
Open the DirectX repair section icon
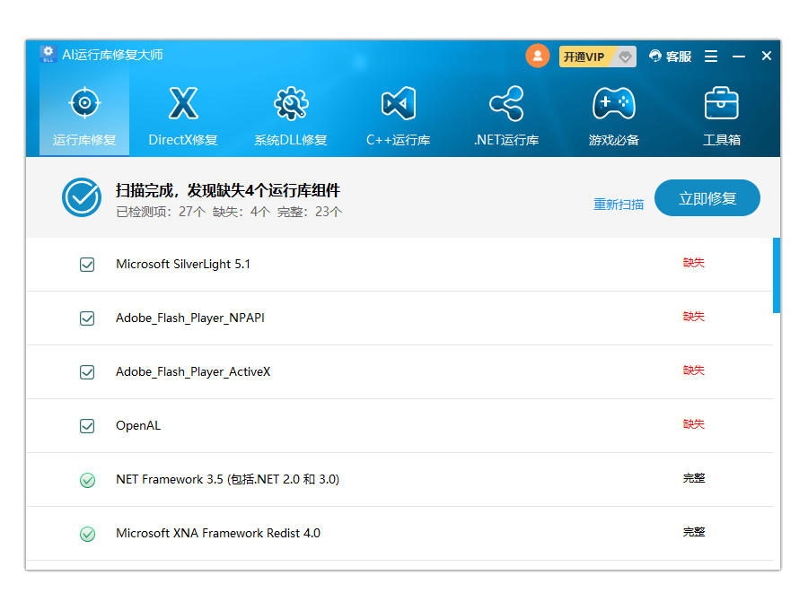[x=183, y=105]
